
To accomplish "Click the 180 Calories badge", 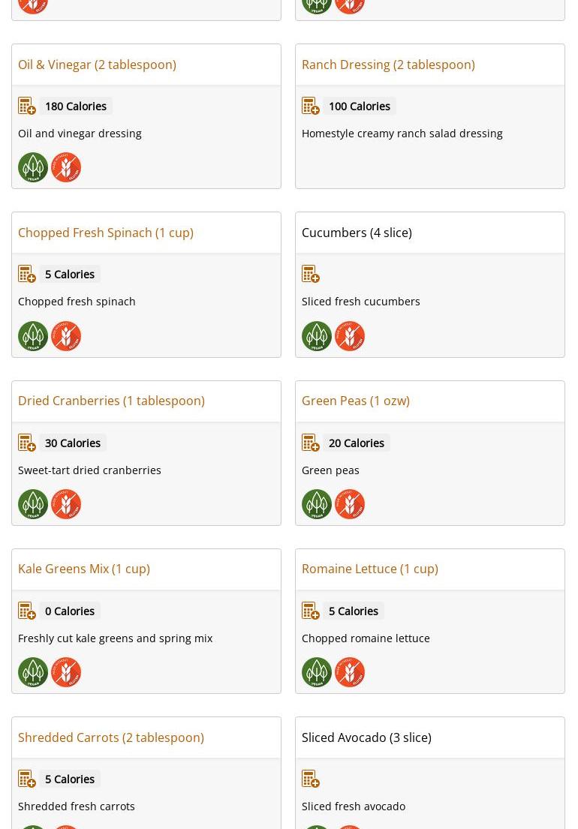I will (x=76, y=106).
